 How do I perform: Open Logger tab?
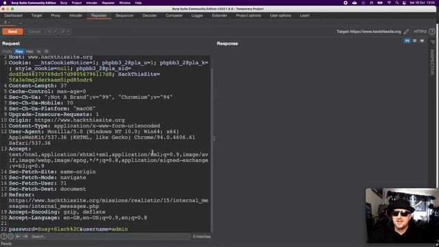point(197,16)
